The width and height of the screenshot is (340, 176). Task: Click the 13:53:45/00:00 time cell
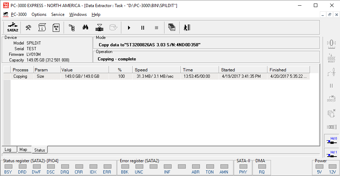click(200, 76)
